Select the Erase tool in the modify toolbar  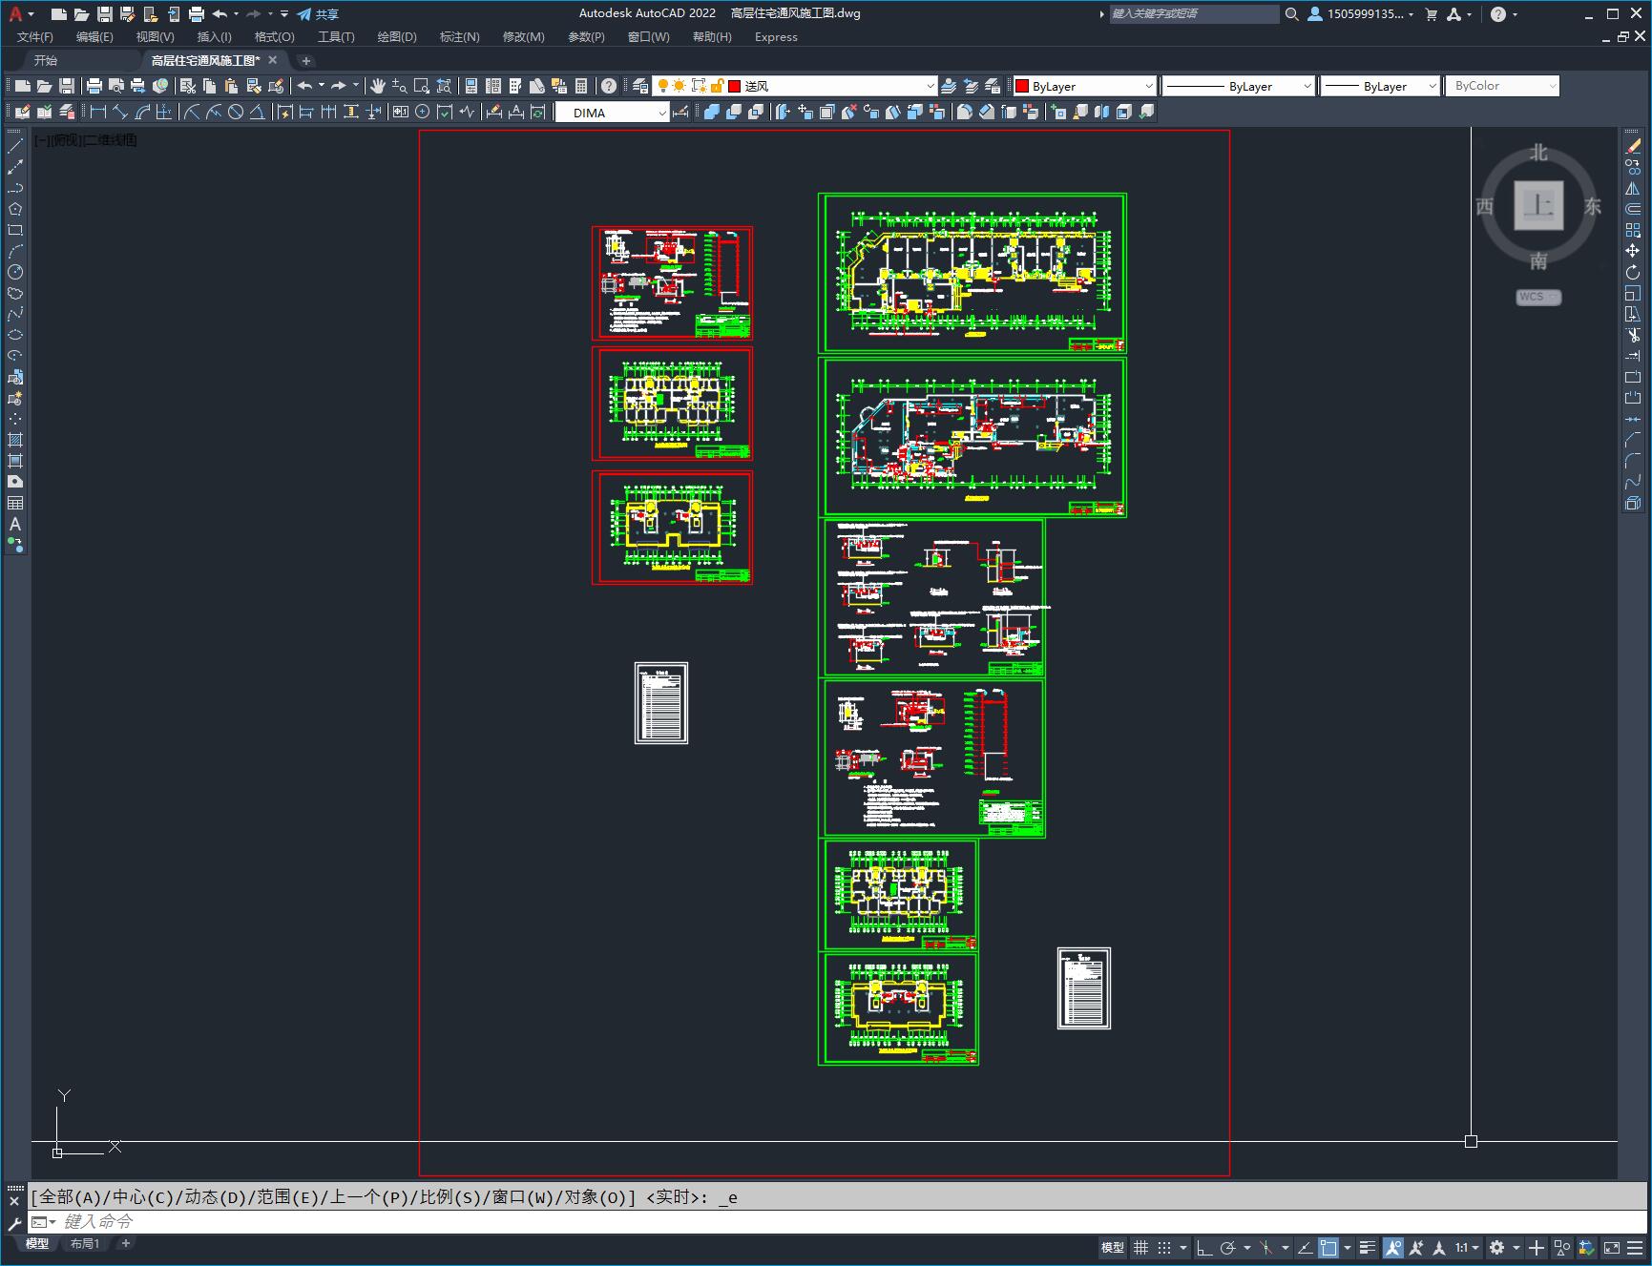coord(1633,146)
